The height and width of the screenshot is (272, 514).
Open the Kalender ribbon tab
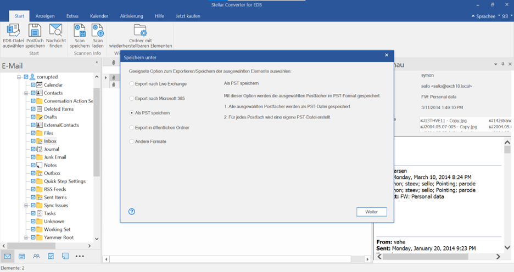[x=99, y=16]
